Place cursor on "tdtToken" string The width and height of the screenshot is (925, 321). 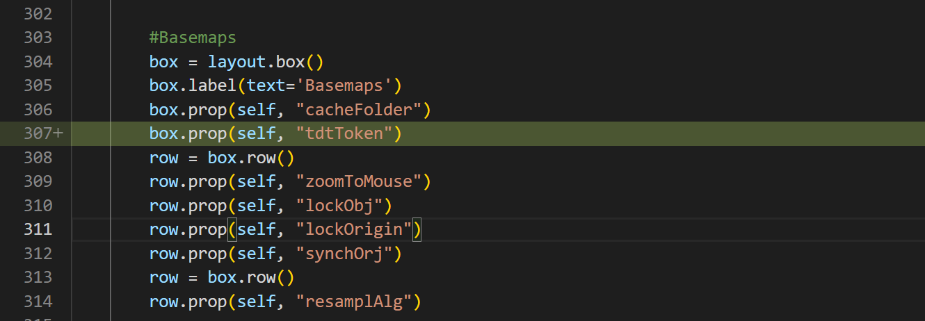coord(344,133)
